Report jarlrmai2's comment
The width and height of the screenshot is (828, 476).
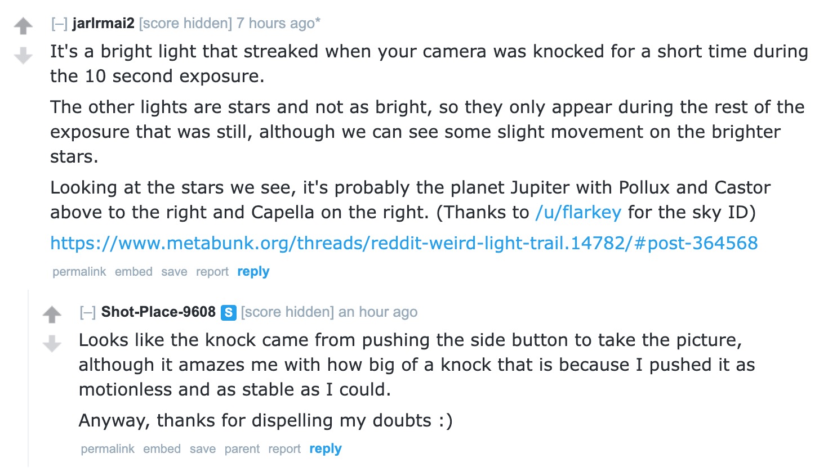click(x=212, y=272)
